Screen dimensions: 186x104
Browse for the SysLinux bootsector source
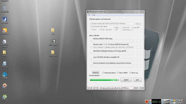[x=139, y=66]
